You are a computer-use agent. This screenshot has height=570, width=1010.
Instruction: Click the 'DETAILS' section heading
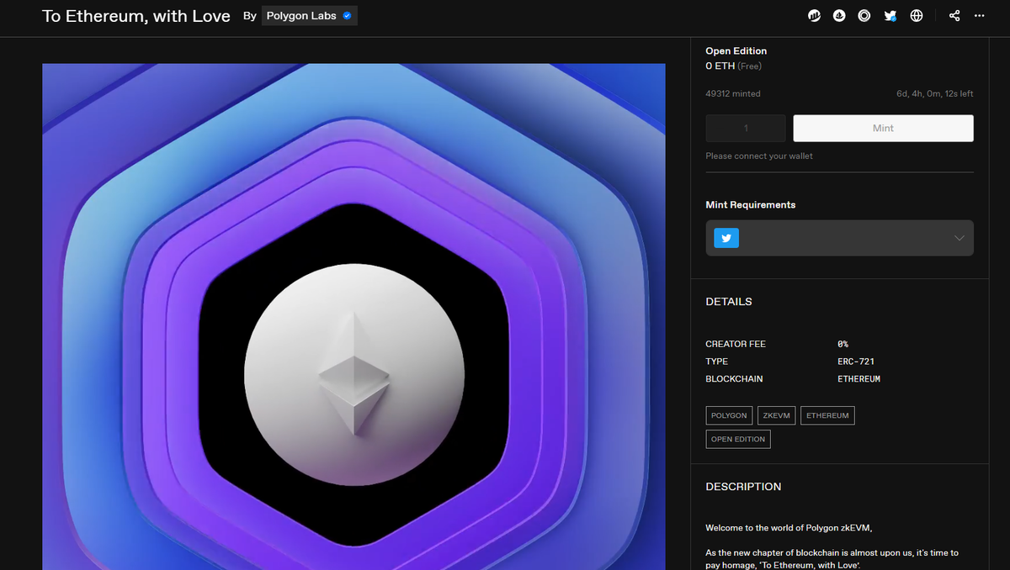pyautogui.click(x=729, y=302)
